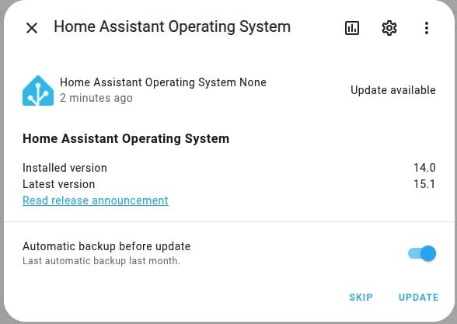
Task: Close the Home Assistant Operating System dialog
Action: [x=32, y=28]
